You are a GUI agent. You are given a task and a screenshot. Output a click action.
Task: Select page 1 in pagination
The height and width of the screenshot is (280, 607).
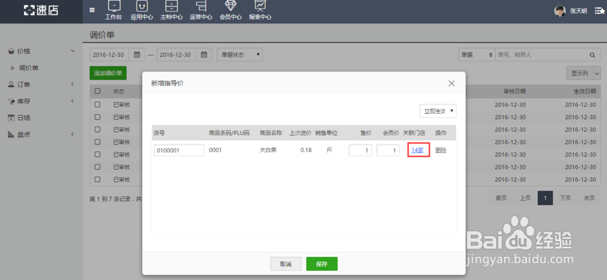pos(545,198)
